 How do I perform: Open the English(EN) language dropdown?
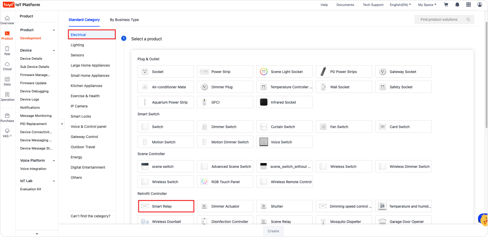400,5
